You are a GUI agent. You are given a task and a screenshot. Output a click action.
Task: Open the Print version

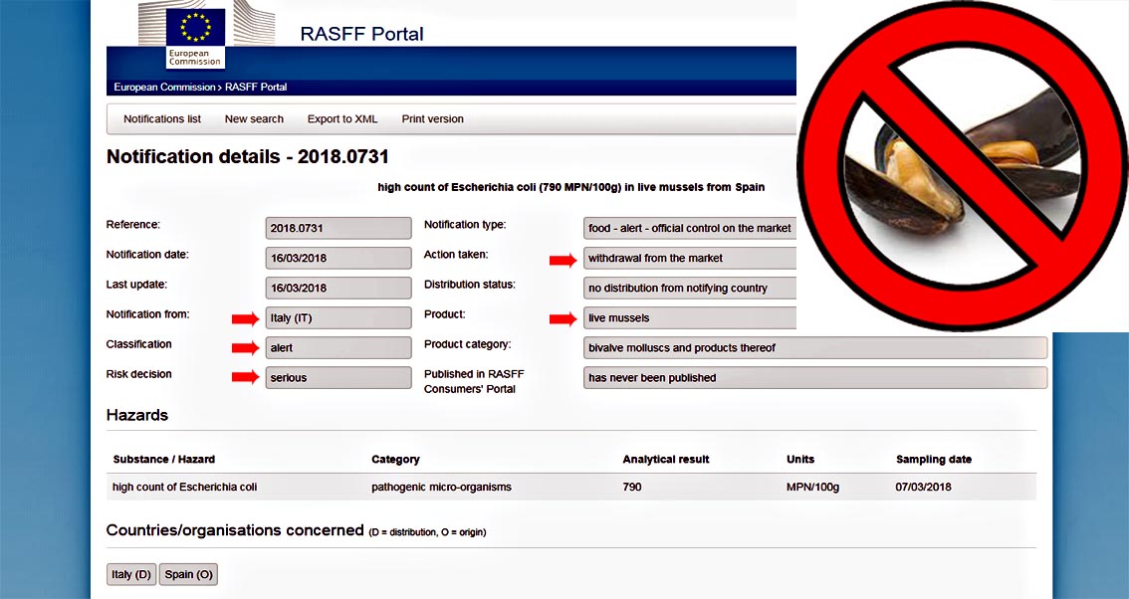click(433, 118)
